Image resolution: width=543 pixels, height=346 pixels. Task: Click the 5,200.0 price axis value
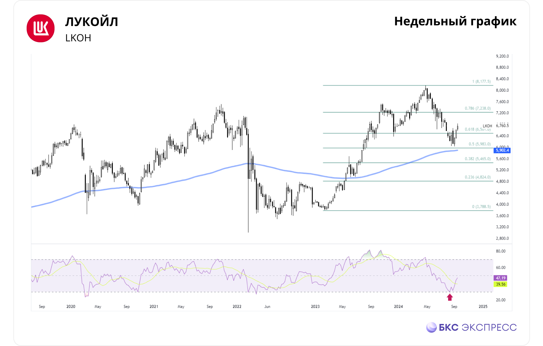click(x=502, y=170)
